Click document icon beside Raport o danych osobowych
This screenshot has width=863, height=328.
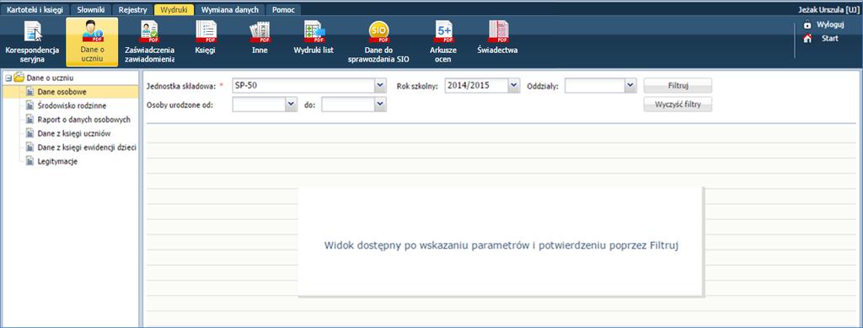(30, 120)
